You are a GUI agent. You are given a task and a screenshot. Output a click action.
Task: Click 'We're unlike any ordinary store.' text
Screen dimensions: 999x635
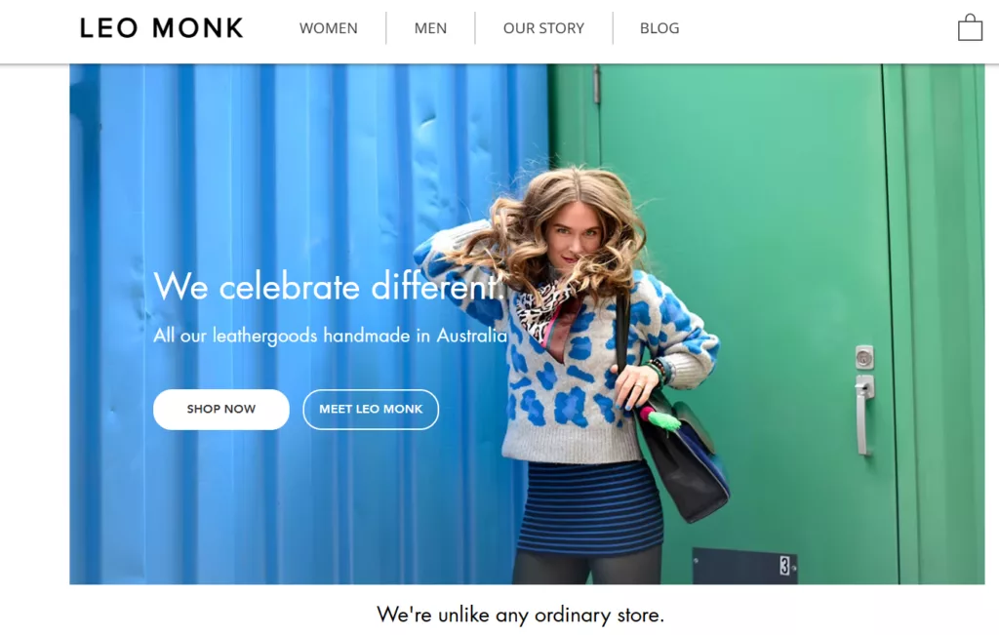[x=521, y=615]
